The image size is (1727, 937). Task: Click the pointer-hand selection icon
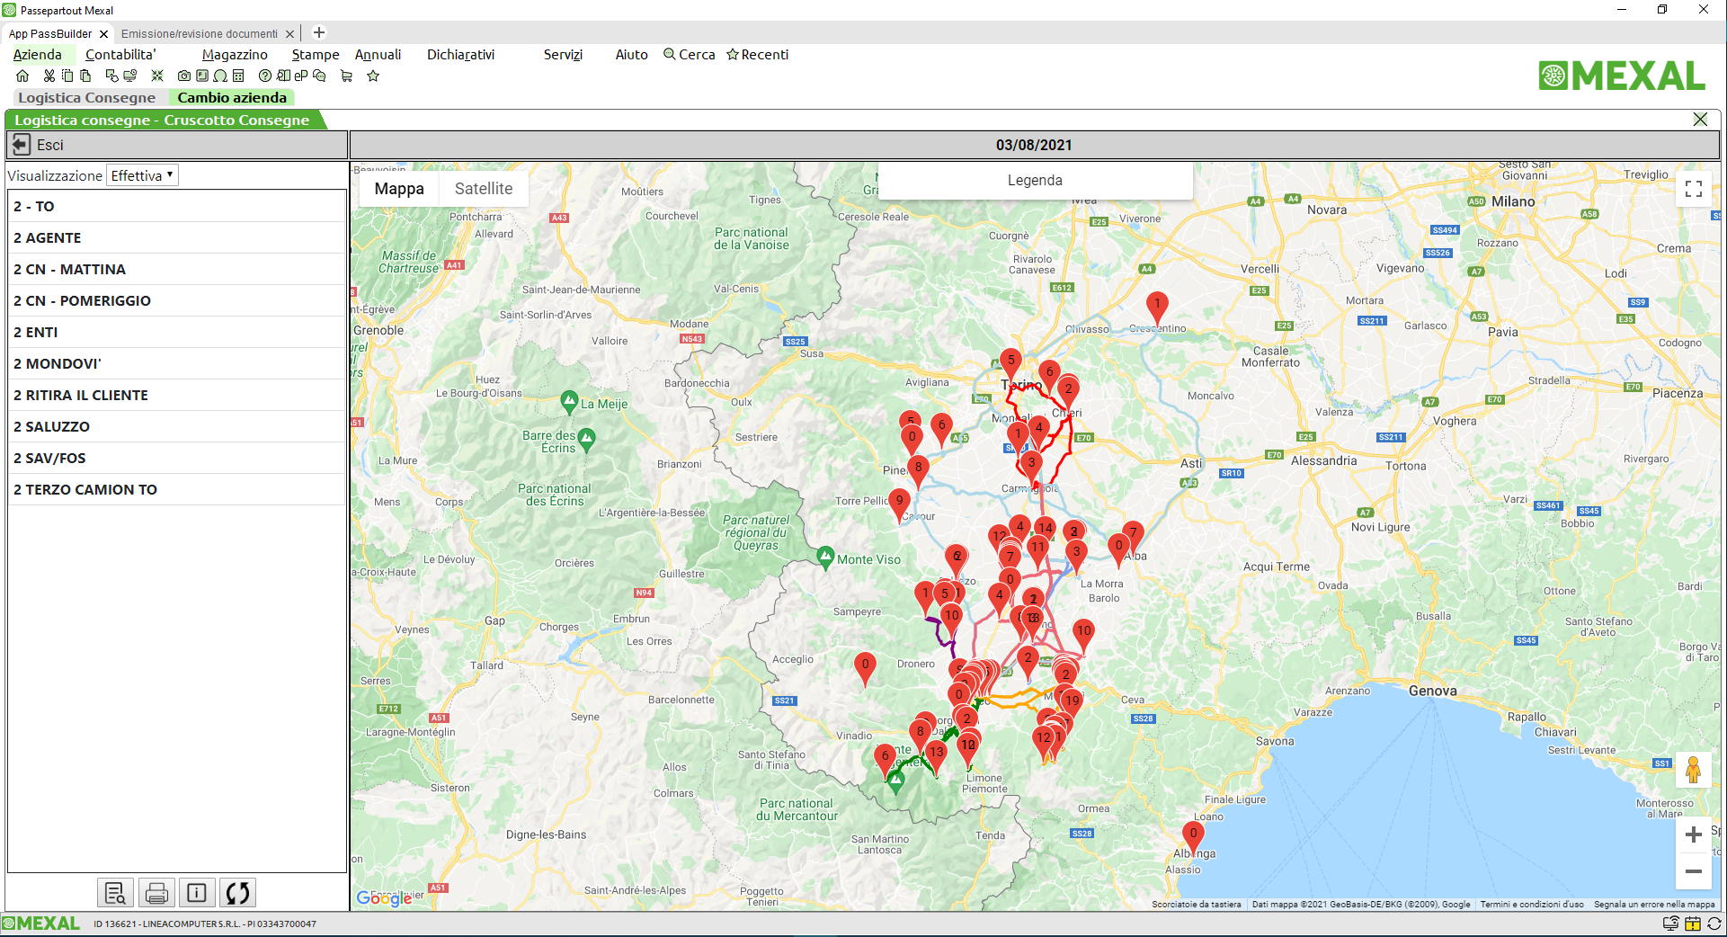point(111,76)
